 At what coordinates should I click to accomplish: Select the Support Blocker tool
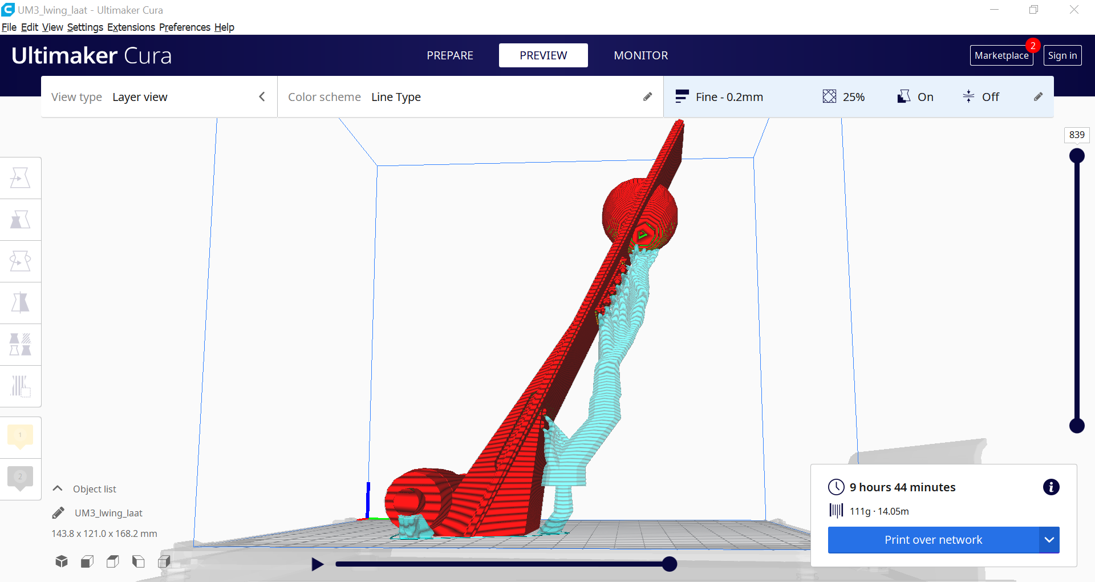point(21,386)
